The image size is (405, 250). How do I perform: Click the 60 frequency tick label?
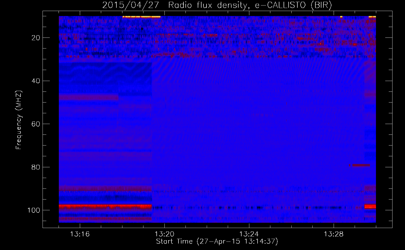[x=36, y=124]
